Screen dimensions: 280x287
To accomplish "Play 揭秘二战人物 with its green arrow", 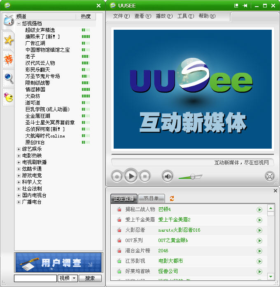I will (259, 209).
